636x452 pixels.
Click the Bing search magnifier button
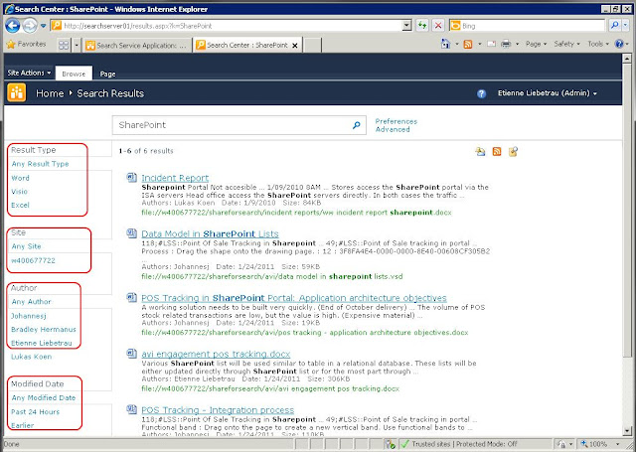click(x=615, y=26)
